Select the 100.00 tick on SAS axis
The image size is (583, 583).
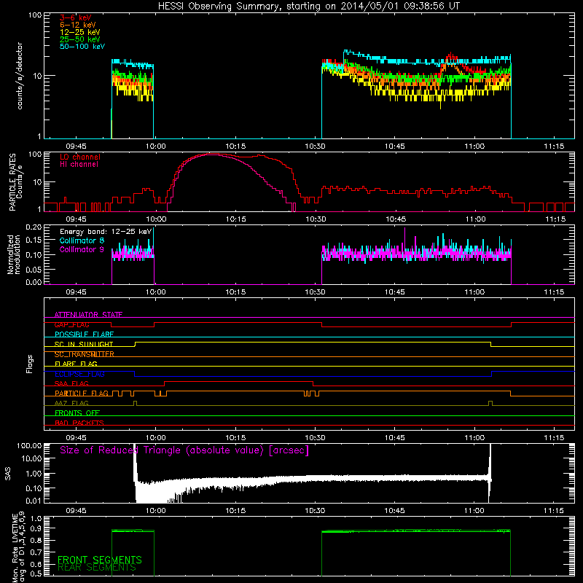(29, 445)
